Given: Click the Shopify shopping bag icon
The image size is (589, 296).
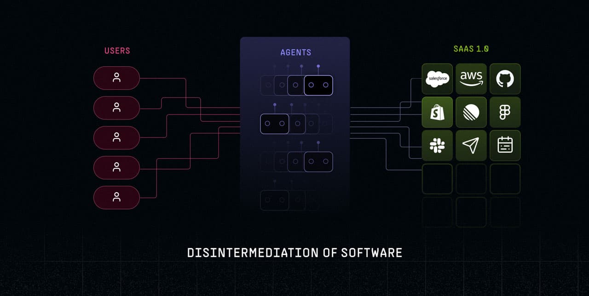Looking at the screenshot, I should pos(437,112).
